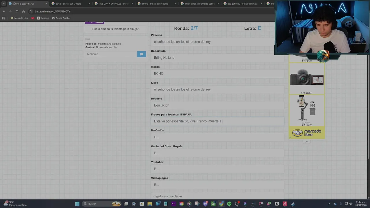
Task: Click the browser forward arrow
Action: pyautogui.click(x=10, y=11)
